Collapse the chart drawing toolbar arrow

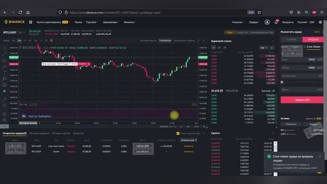pos(5,126)
